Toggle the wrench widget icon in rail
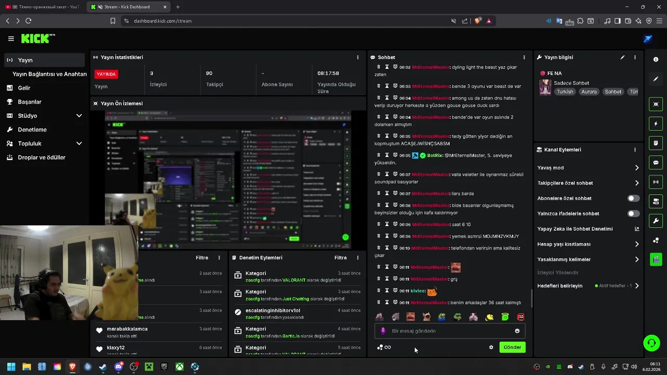Image resolution: width=667 pixels, height=375 pixels. pos(656,221)
